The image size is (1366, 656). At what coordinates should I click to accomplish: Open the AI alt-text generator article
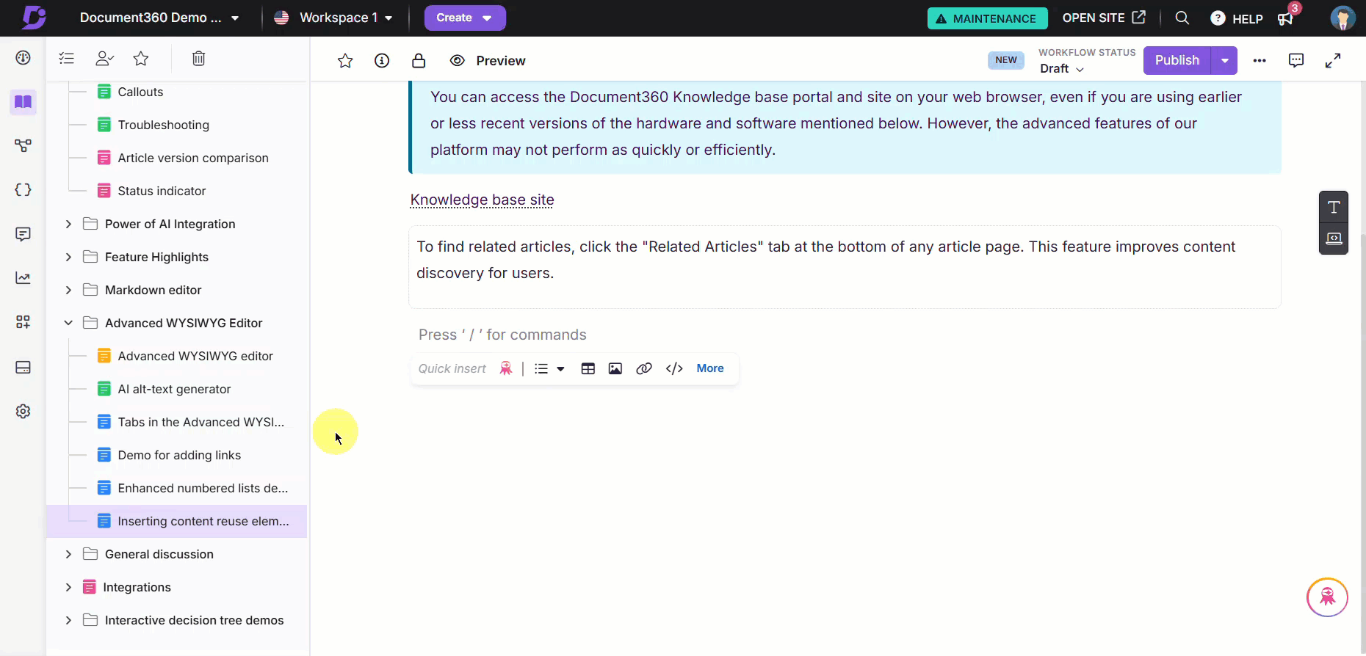pos(176,389)
